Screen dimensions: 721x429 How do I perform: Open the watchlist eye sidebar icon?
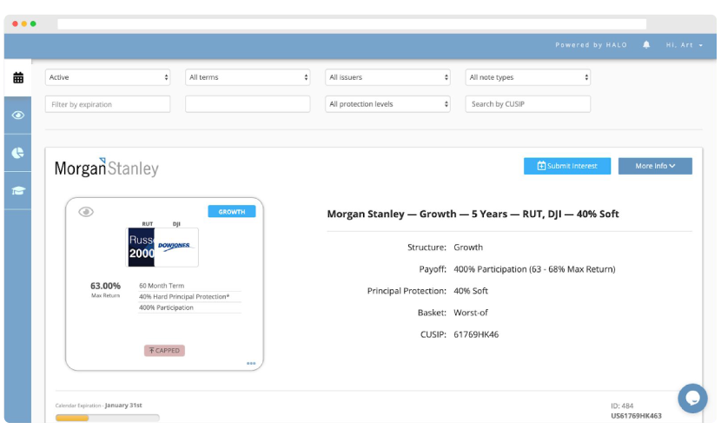[x=18, y=115]
